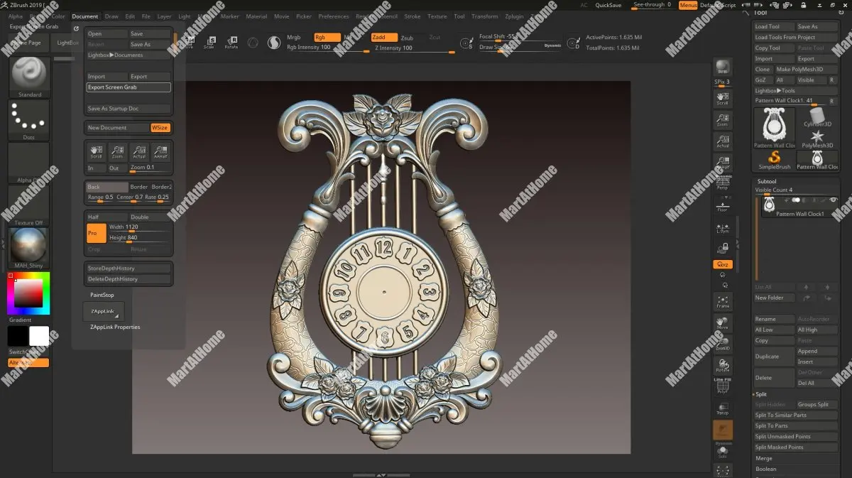
Task: Collapse the Subtool section header
Action: (x=767, y=181)
